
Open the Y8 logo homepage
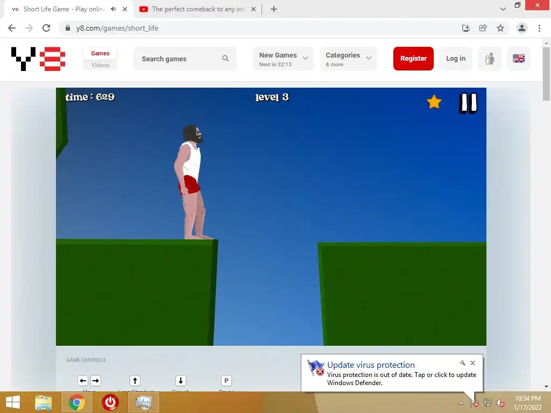38,59
